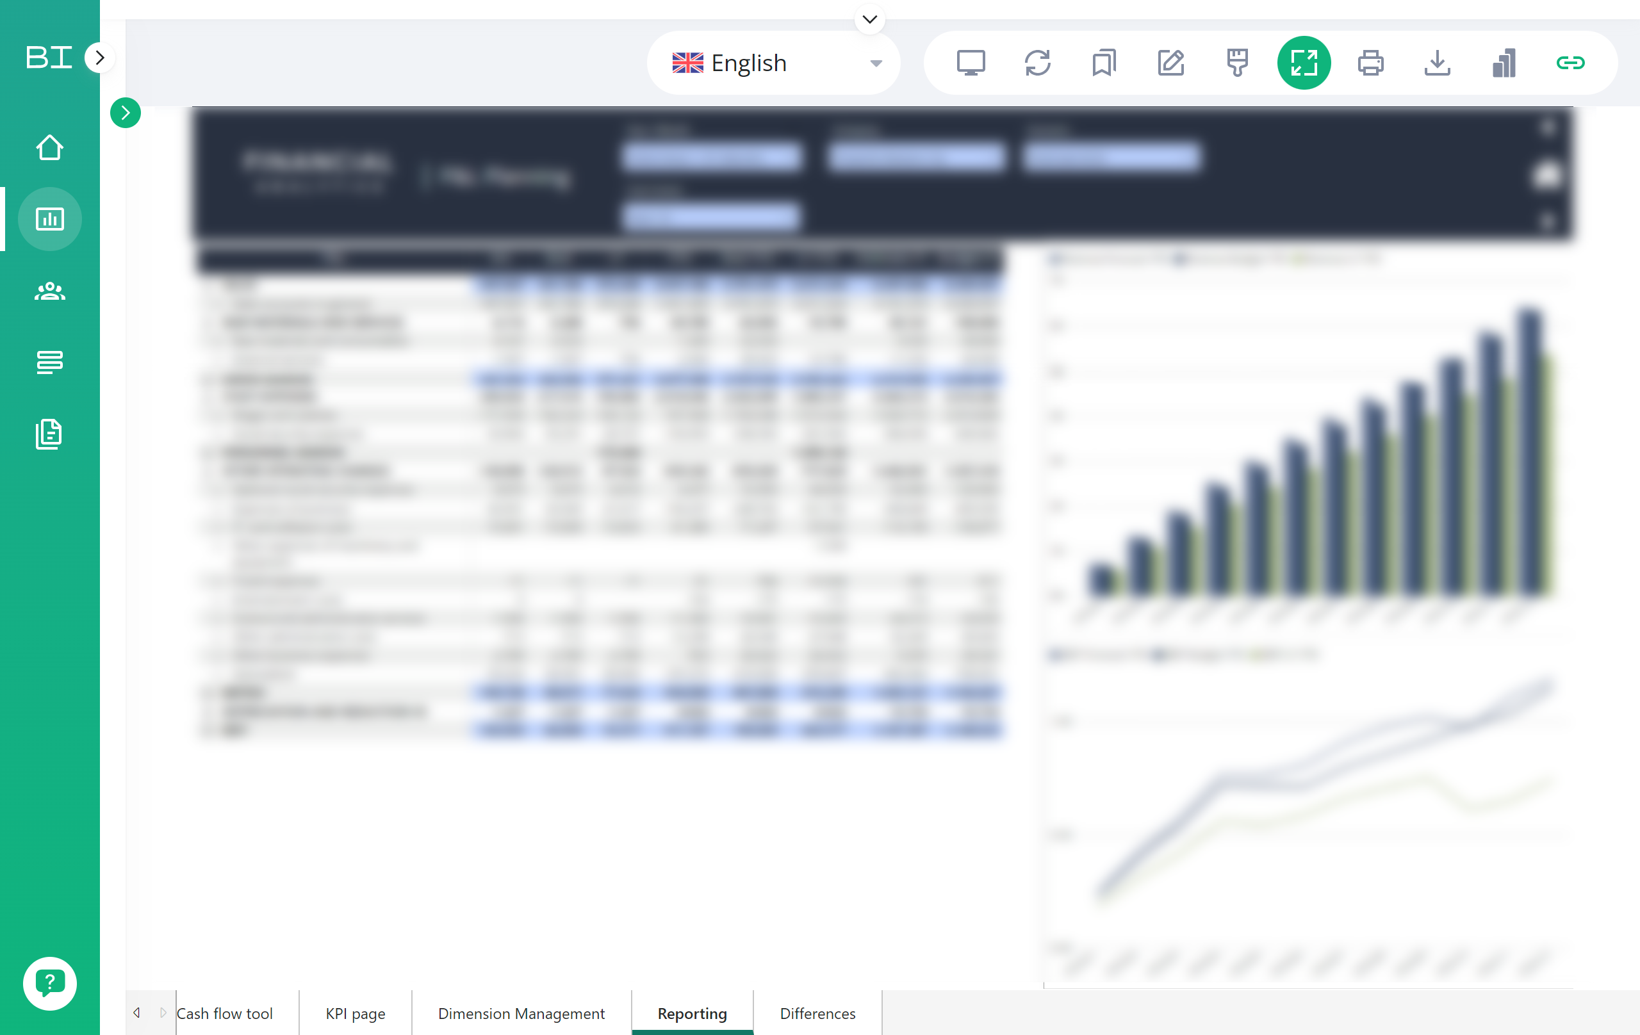Open the English language dropdown
The height and width of the screenshot is (1035, 1640).
click(x=774, y=63)
